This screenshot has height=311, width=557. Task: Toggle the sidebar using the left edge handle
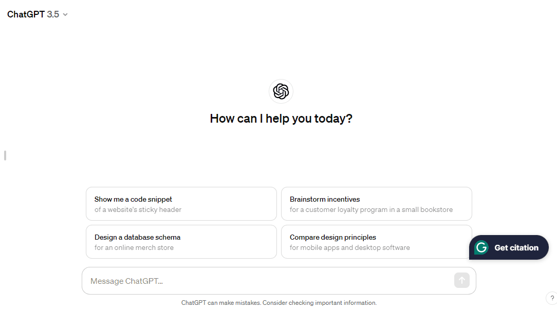tap(5, 155)
